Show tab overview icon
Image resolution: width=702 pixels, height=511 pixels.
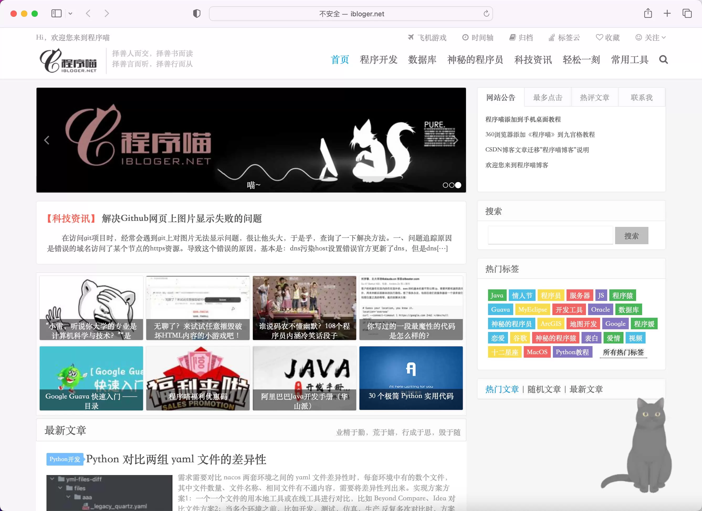687,13
